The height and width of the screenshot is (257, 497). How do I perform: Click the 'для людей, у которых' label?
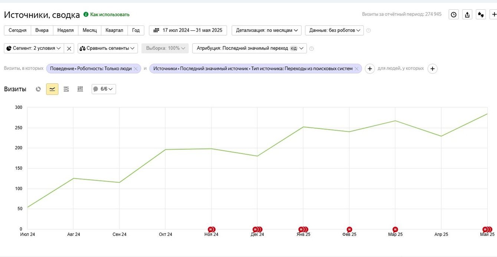click(401, 69)
